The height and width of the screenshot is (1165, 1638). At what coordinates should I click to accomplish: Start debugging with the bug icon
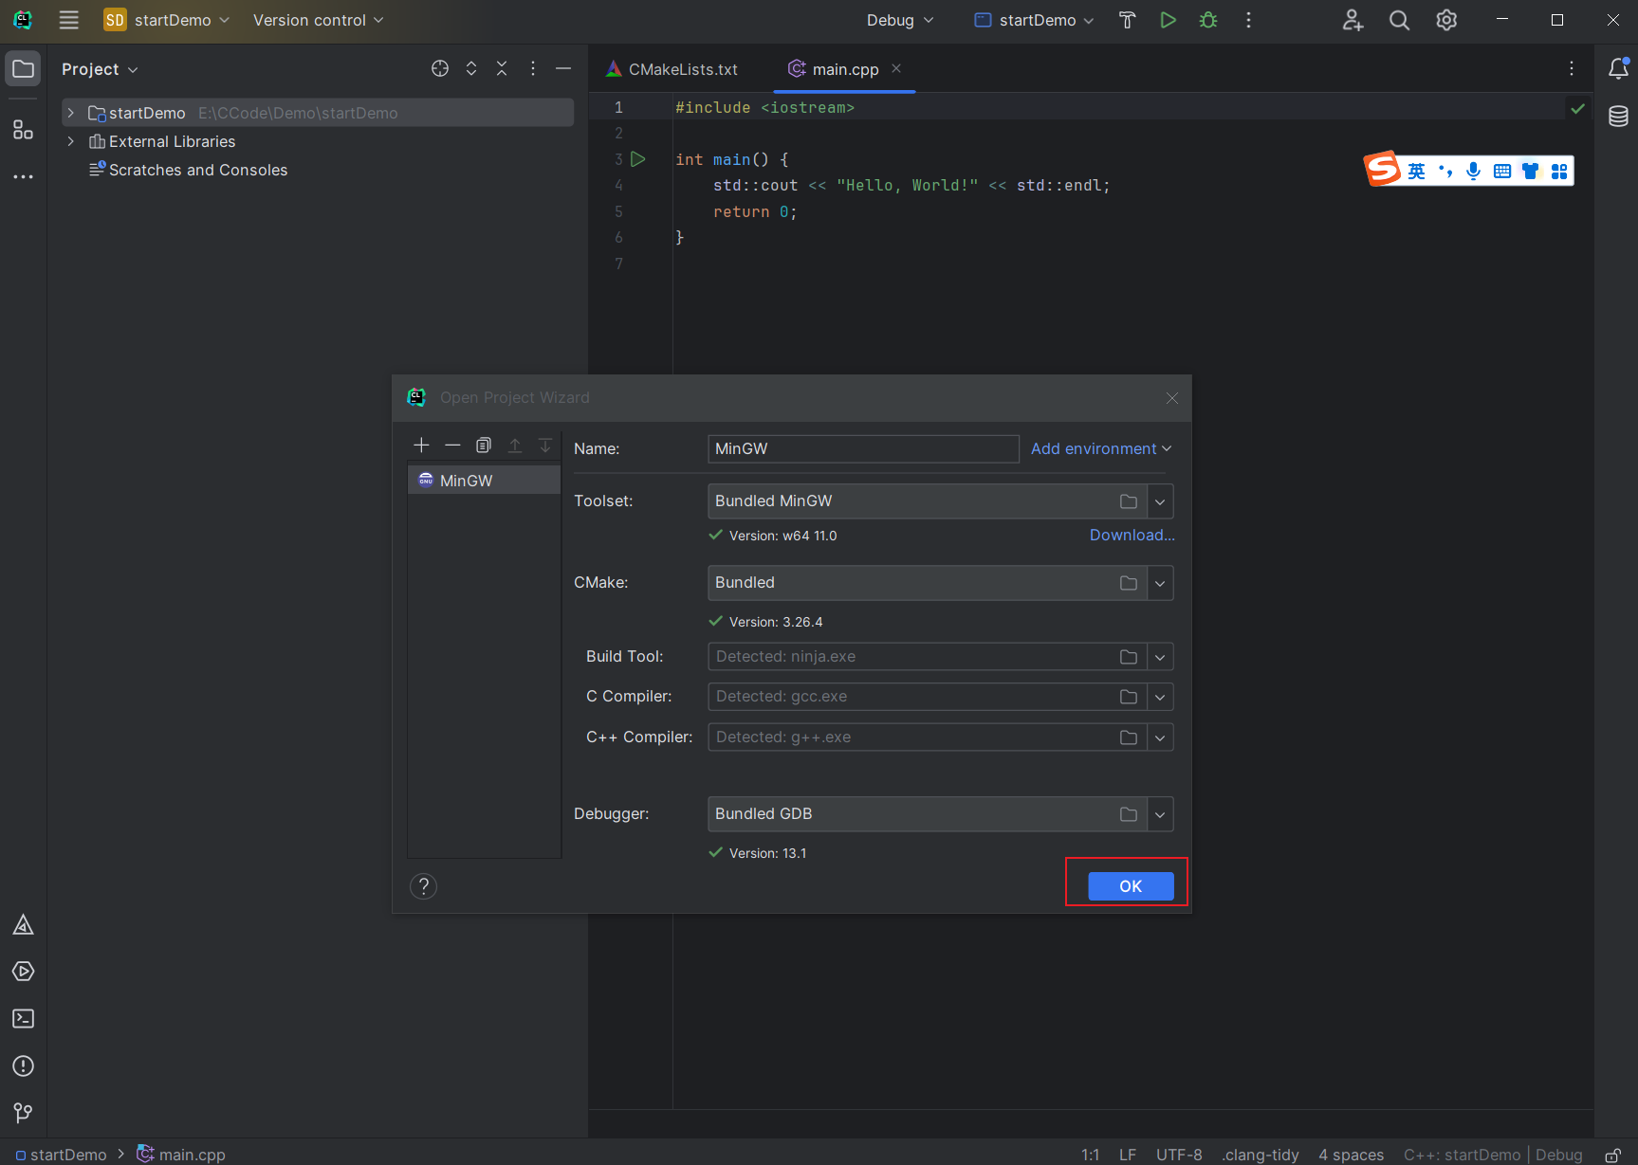coord(1208,20)
